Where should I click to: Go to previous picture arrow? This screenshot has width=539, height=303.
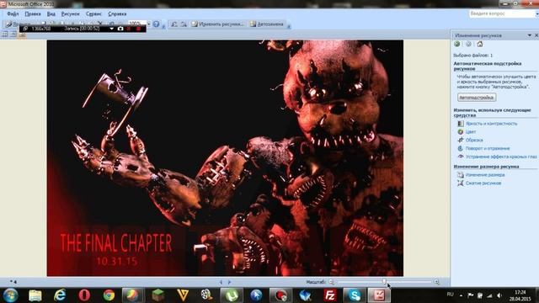[221, 282]
